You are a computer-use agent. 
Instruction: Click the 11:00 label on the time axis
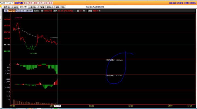pos(91,106)
